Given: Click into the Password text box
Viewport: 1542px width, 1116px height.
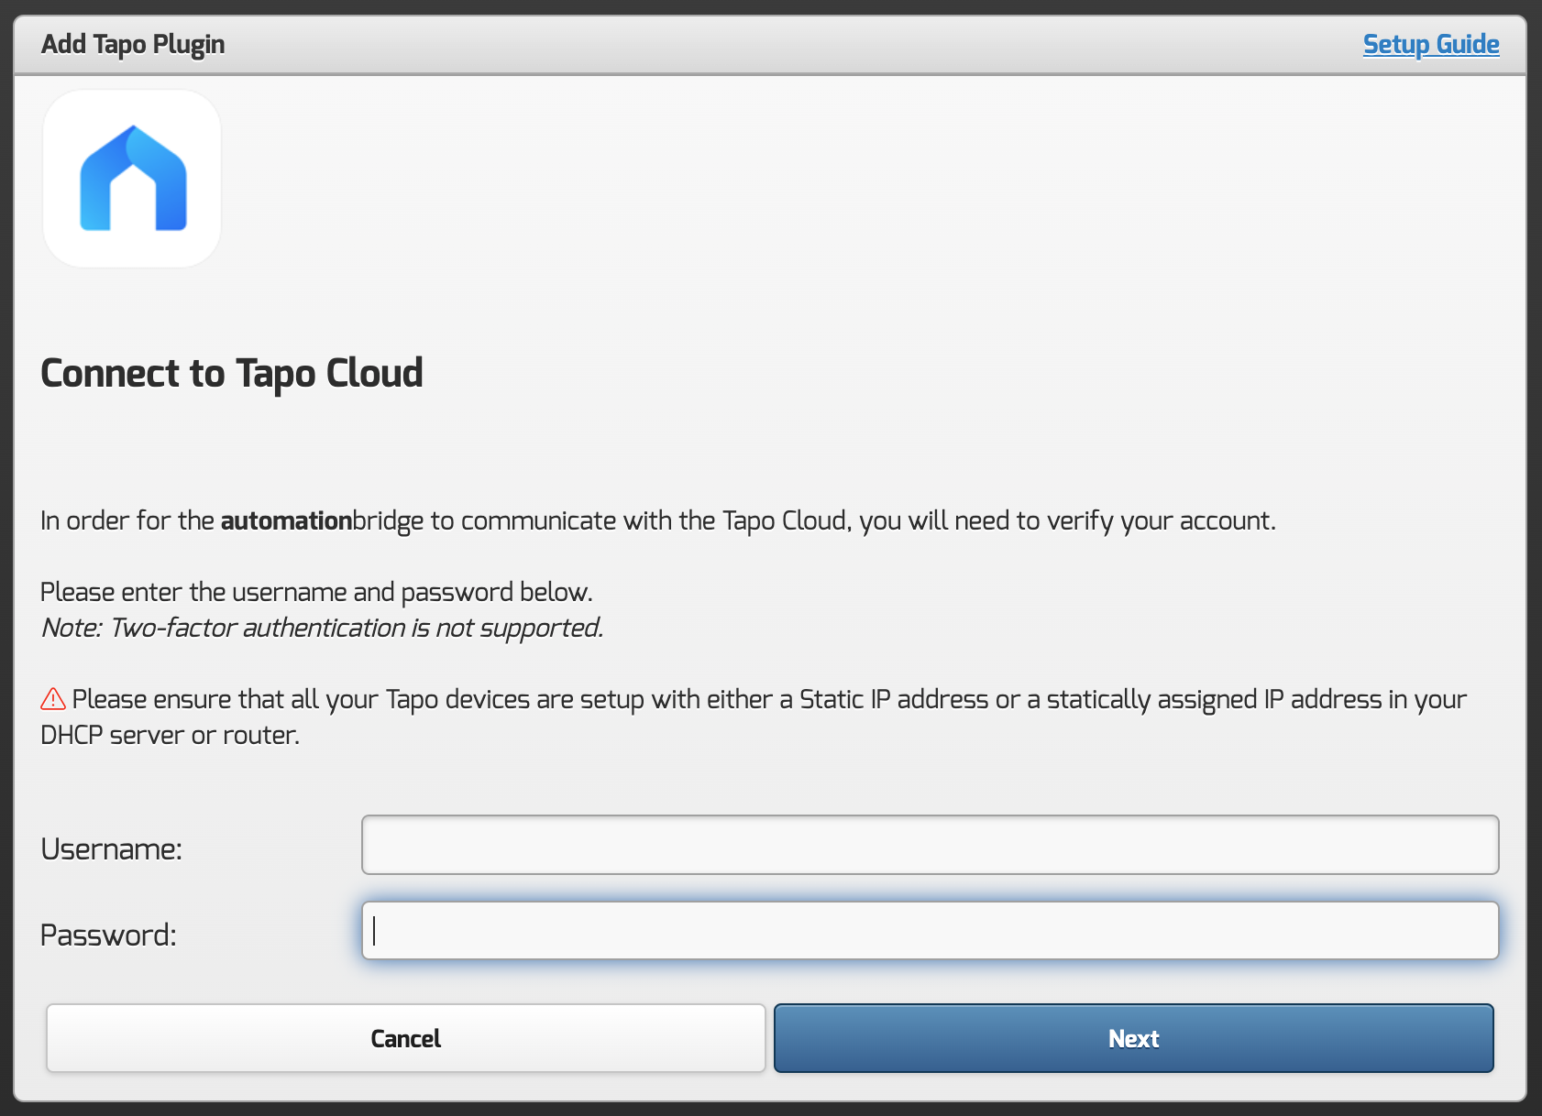Looking at the screenshot, I should pyautogui.click(x=930, y=931).
